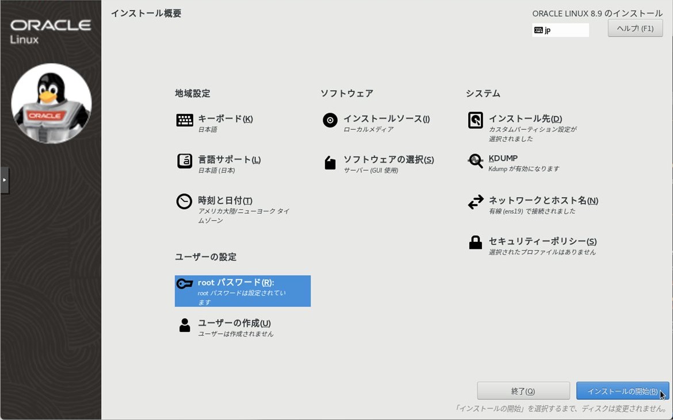
Task: Click 'カスタムパーティション設定が選択されました' text
Action: point(533,134)
